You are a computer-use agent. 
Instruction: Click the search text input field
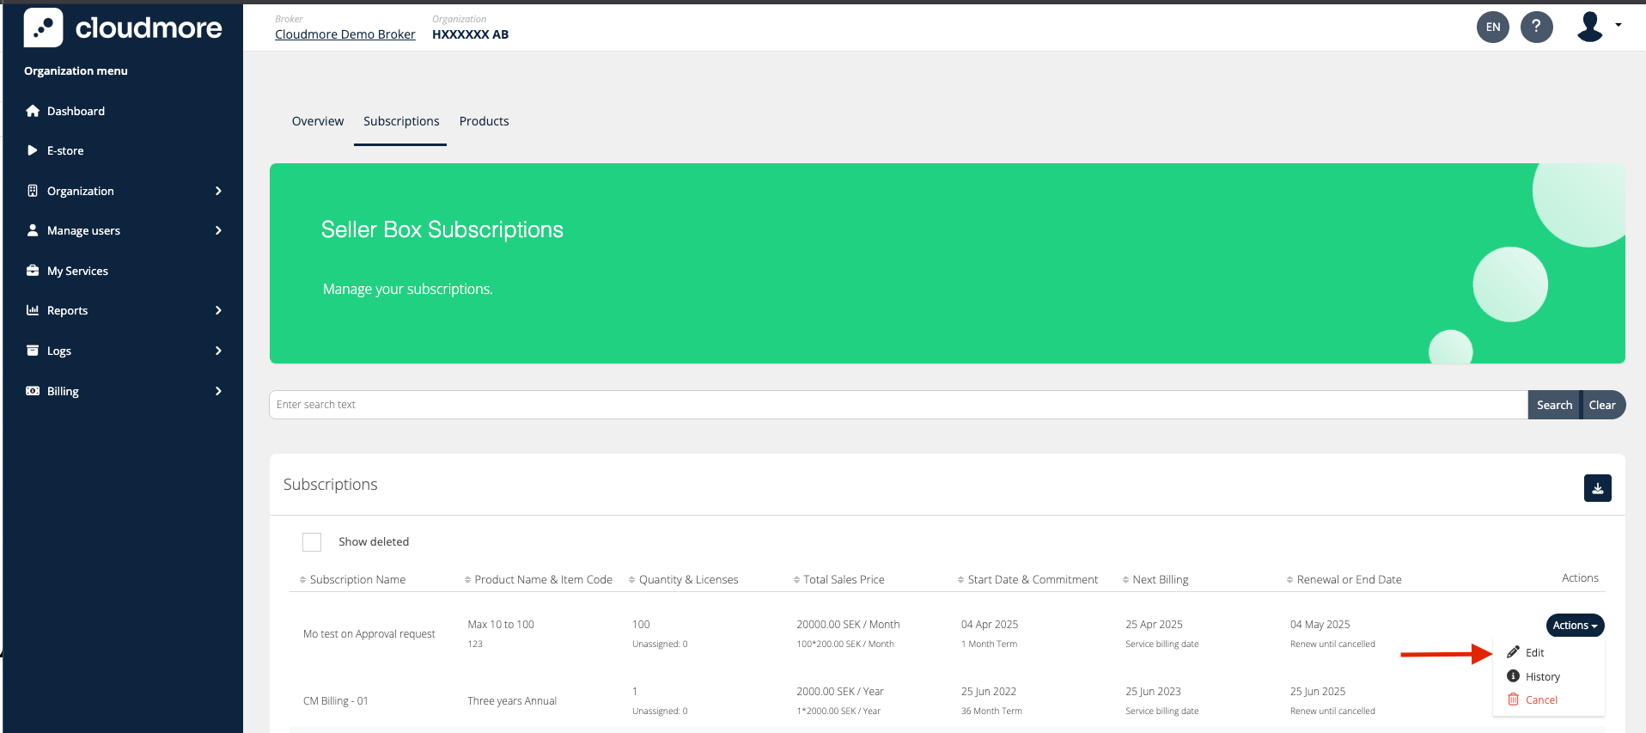pos(899,405)
